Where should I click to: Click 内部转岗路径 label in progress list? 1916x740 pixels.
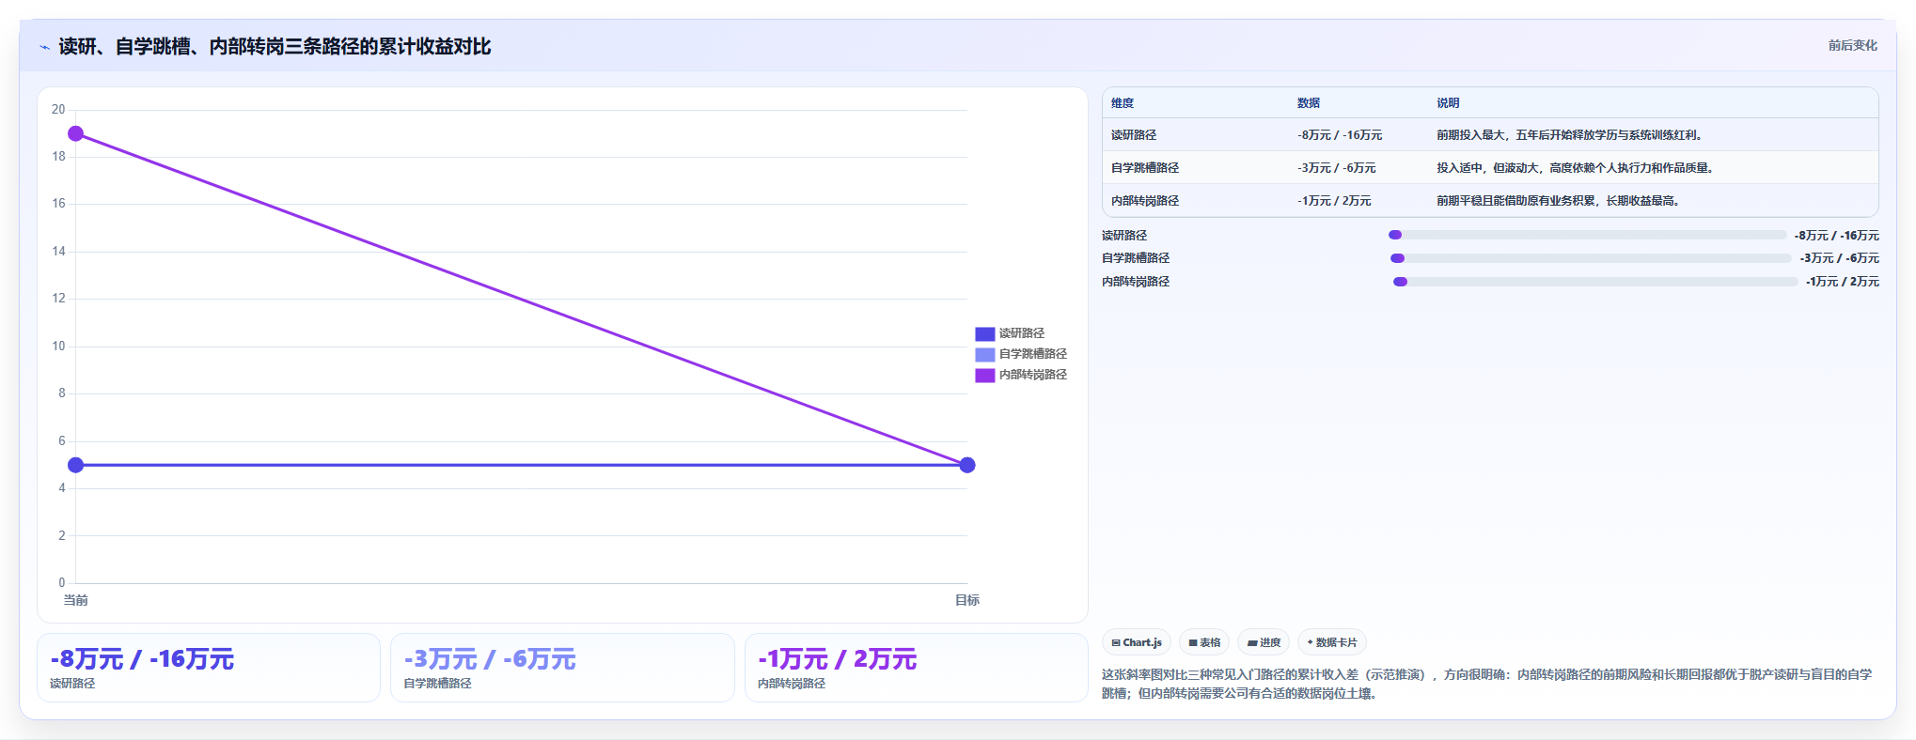(1136, 282)
